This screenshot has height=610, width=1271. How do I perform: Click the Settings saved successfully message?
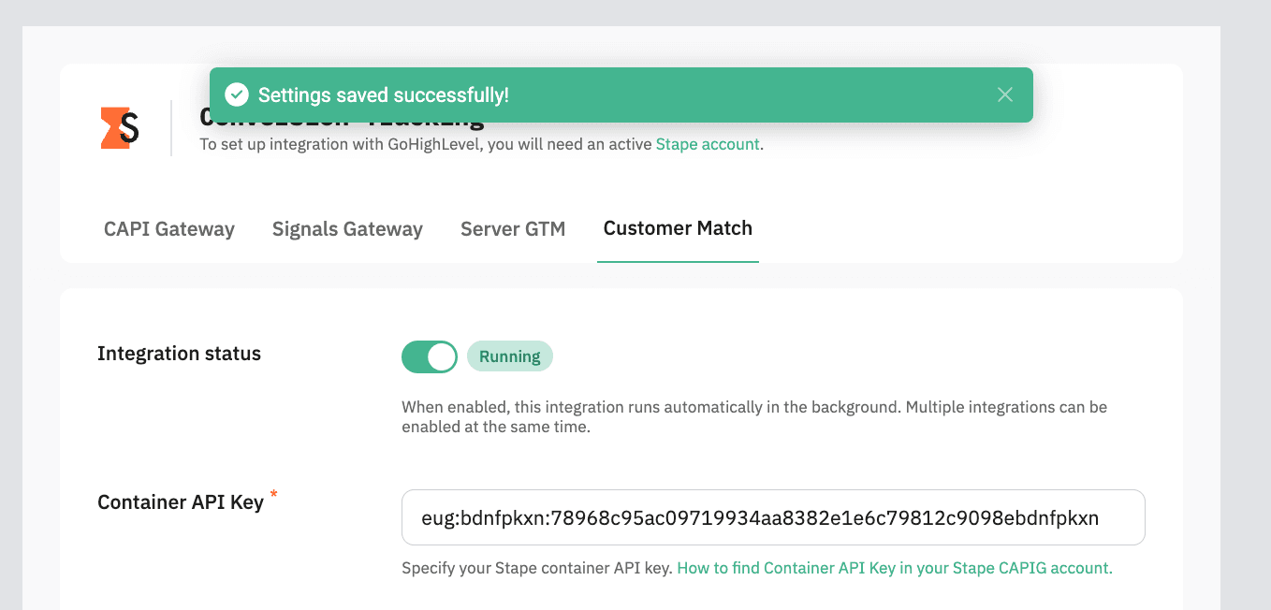pyautogui.click(x=384, y=94)
